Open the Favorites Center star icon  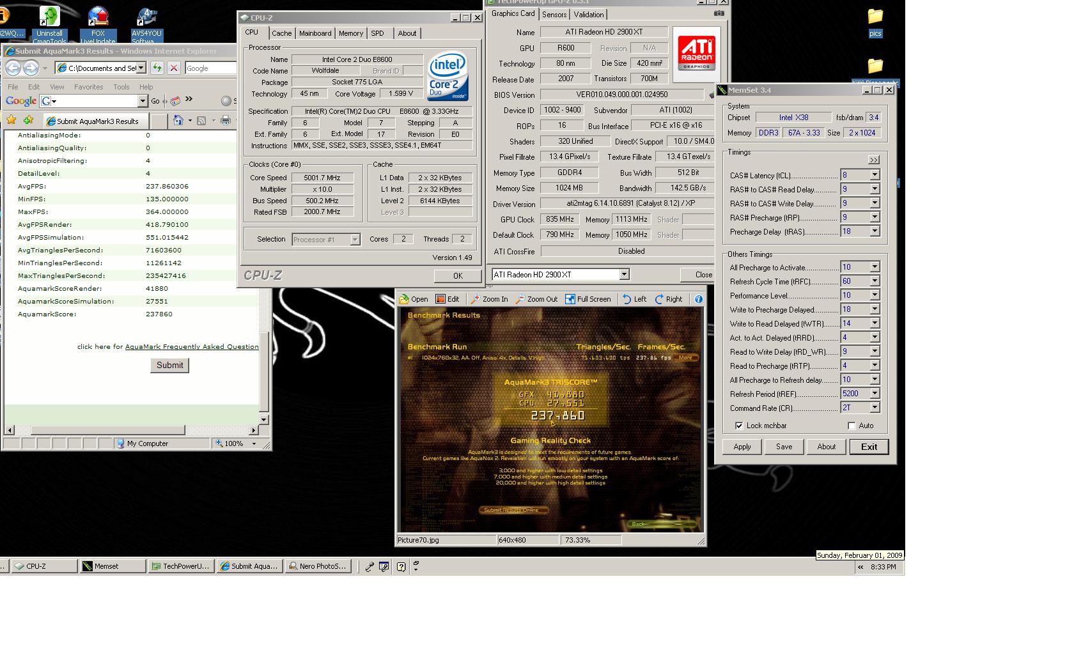click(x=12, y=120)
